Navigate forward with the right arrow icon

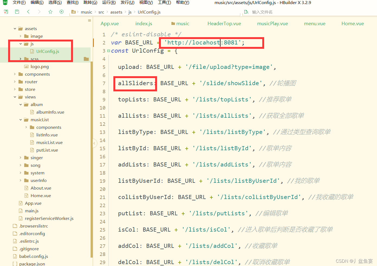[x=39, y=12]
